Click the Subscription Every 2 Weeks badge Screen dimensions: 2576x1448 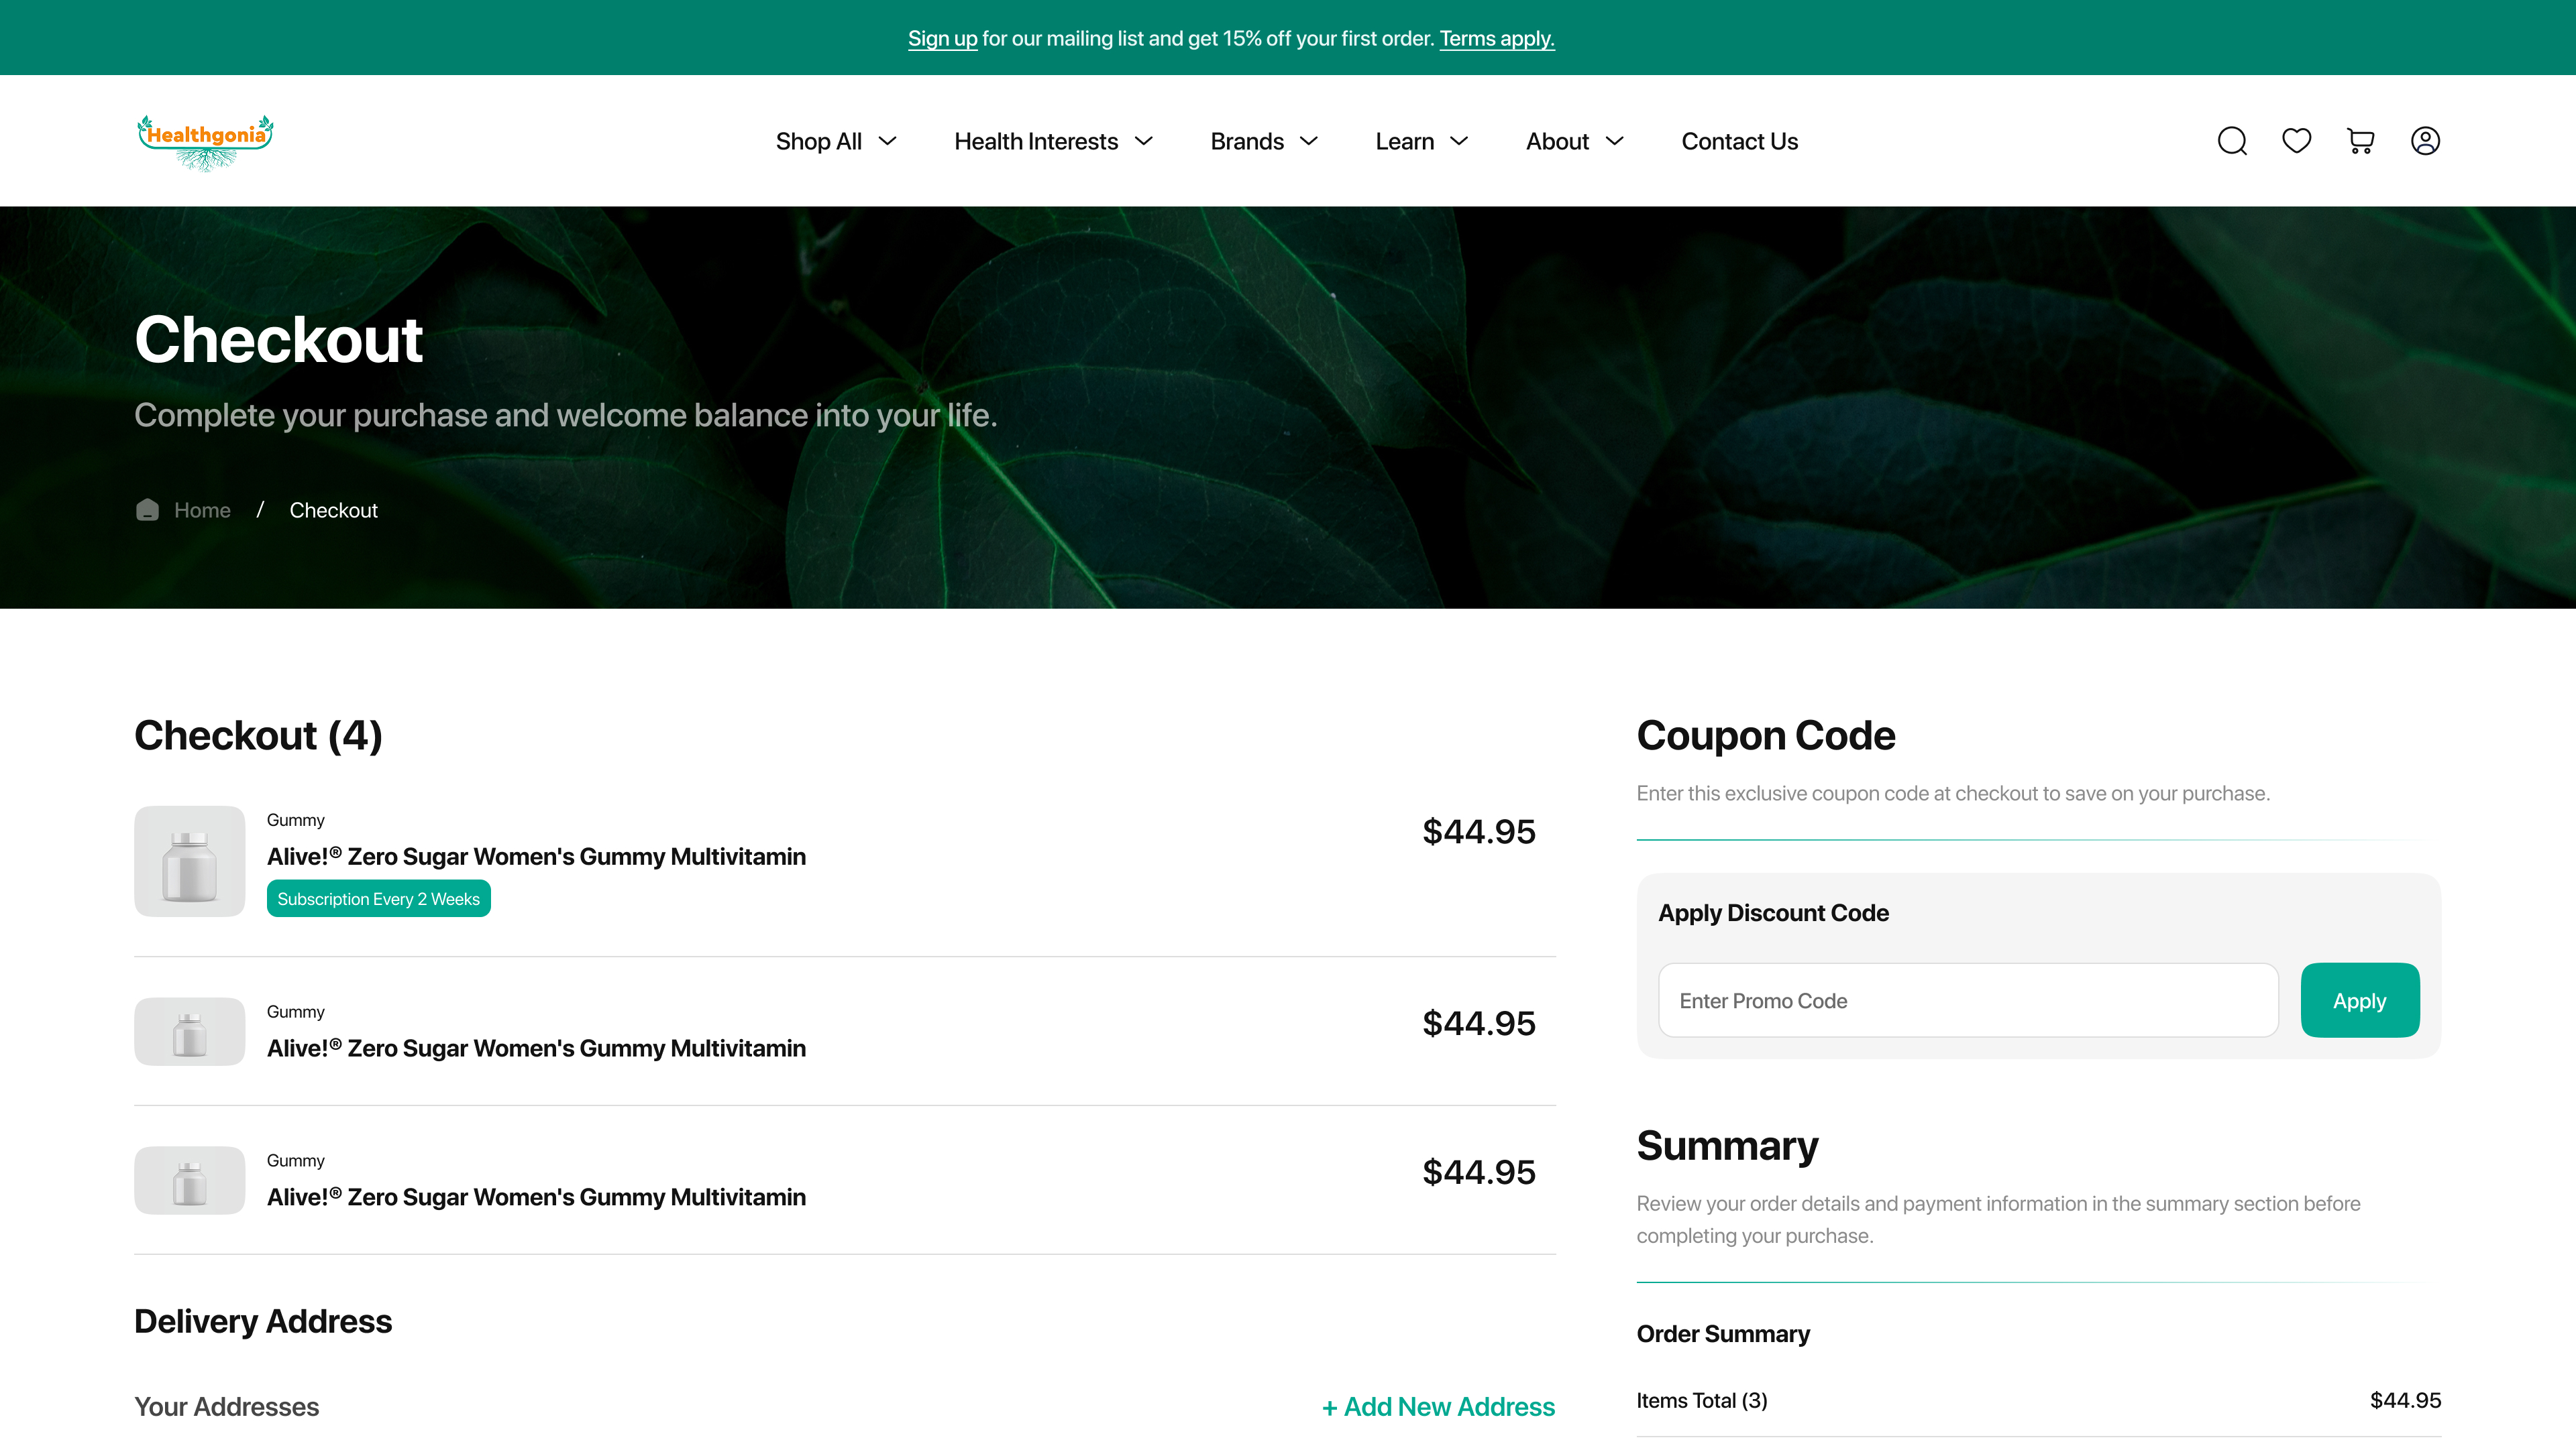coord(378,898)
